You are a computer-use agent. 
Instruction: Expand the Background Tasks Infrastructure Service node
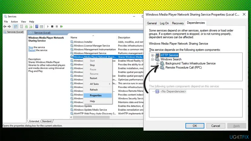click(157, 64)
